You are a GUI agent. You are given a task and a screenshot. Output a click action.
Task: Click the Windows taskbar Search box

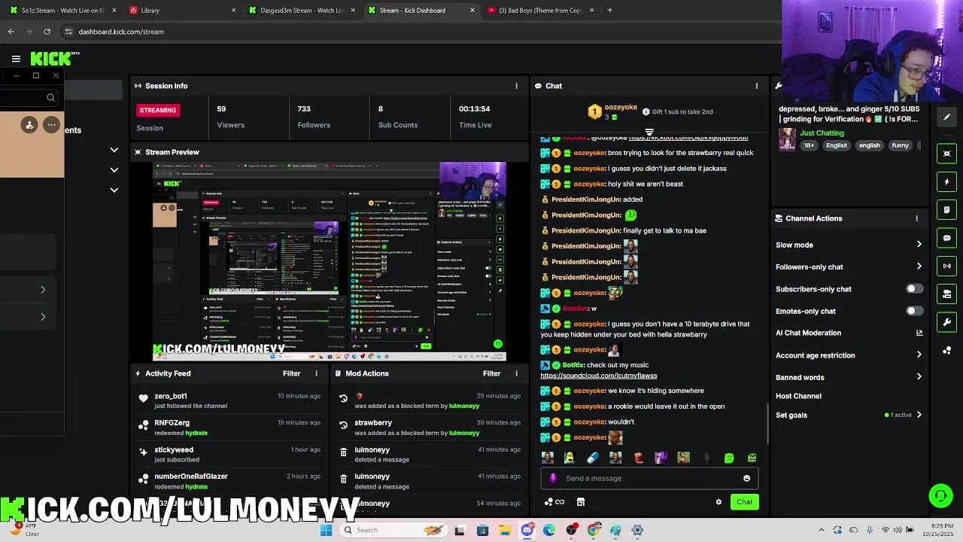pos(392,530)
